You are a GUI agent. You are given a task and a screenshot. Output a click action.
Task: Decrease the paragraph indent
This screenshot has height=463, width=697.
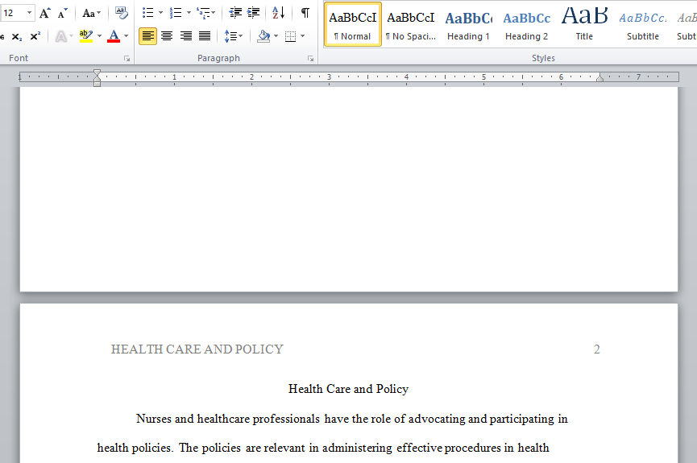point(235,14)
